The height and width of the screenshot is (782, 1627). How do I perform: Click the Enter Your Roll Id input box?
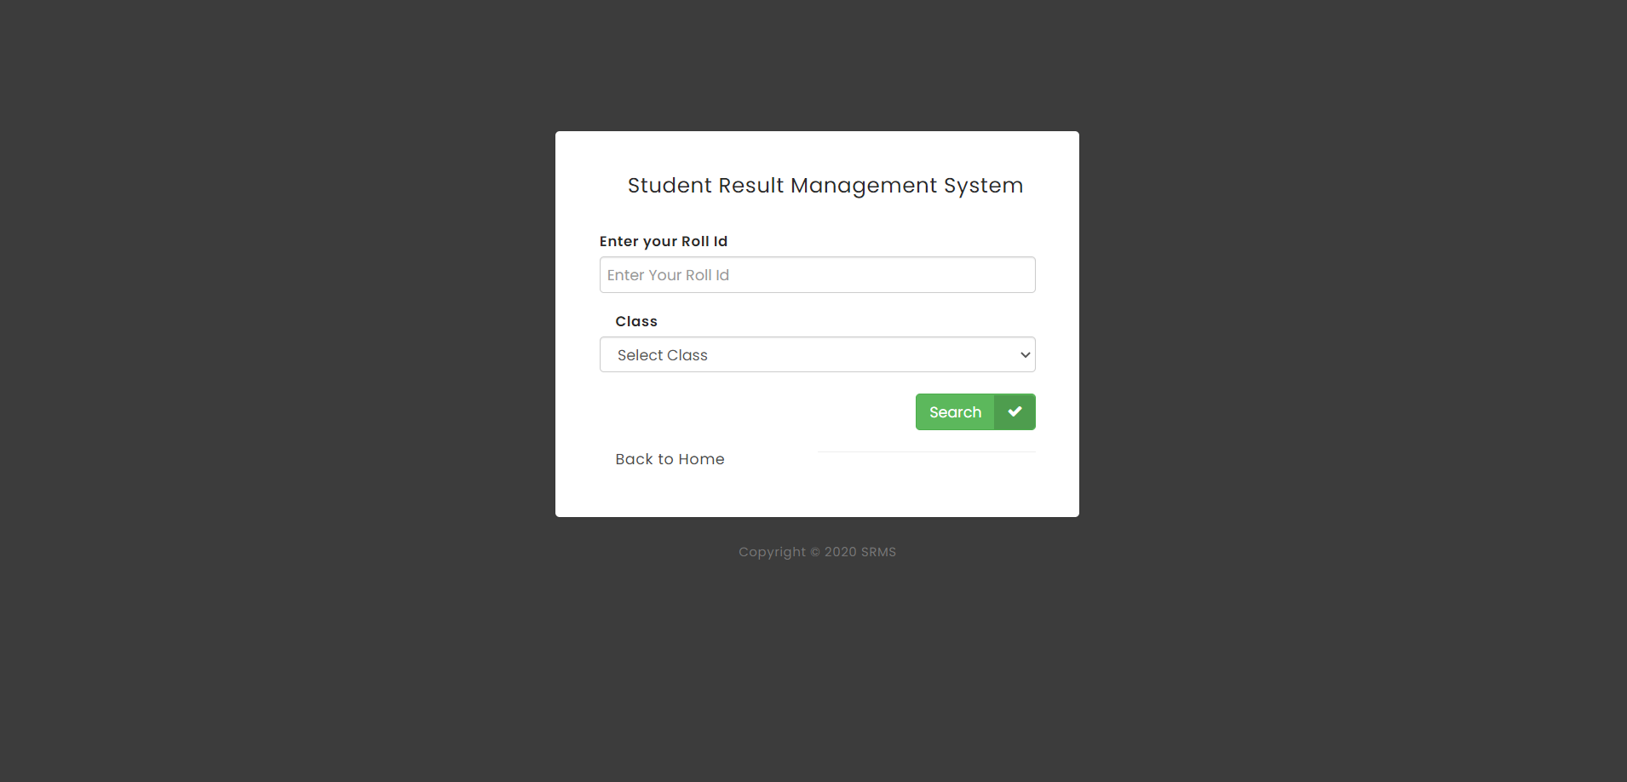pyautogui.click(x=816, y=274)
